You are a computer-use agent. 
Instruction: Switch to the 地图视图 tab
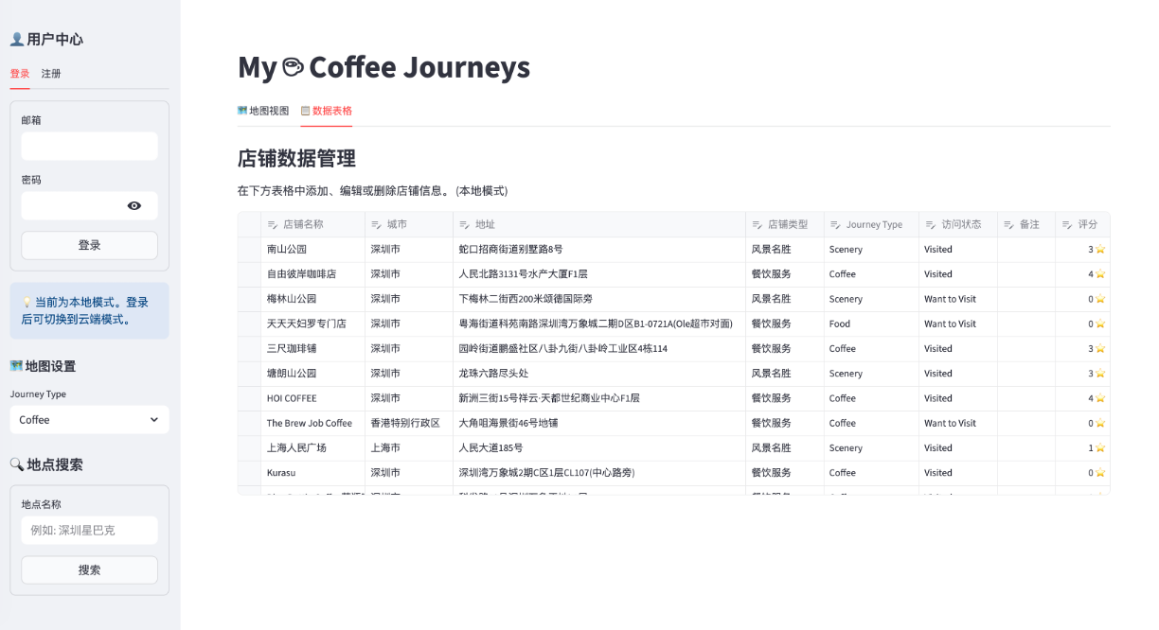pos(263,111)
